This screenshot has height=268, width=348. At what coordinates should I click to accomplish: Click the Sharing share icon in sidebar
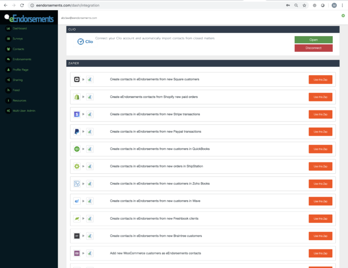8,80
